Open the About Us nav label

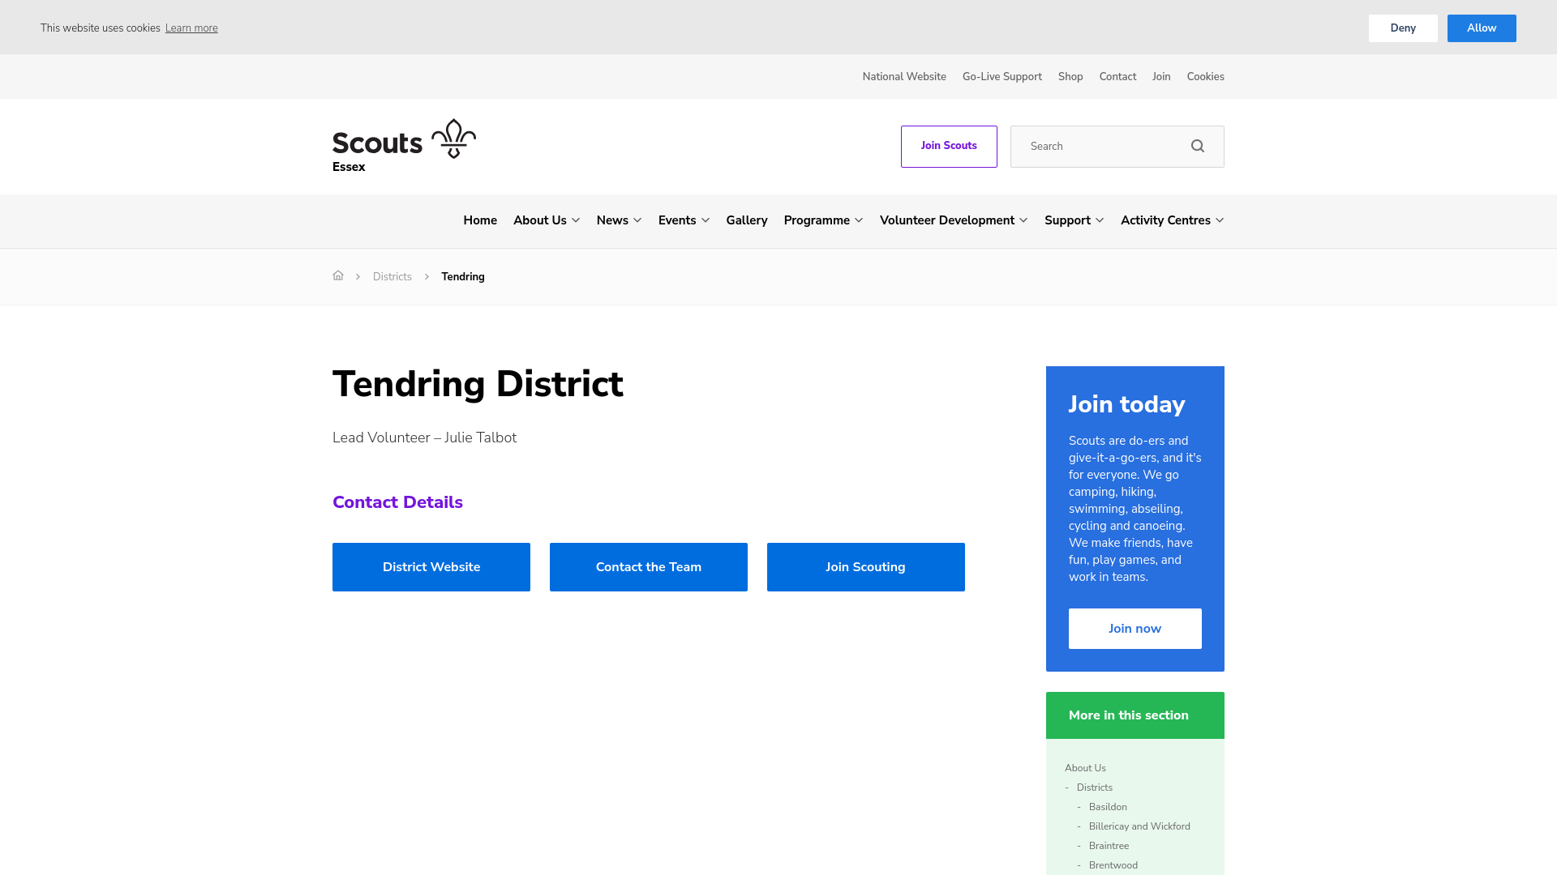pos(540,220)
